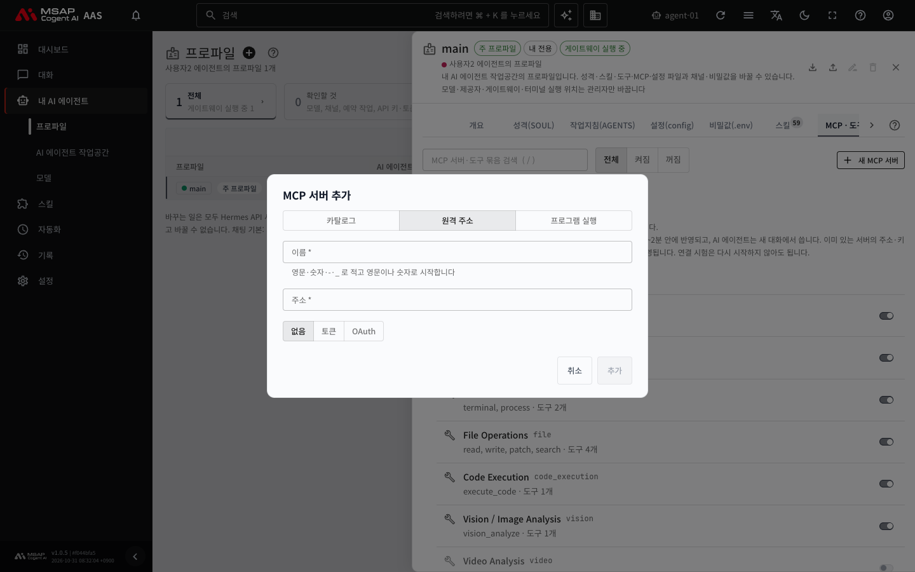This screenshot has width=915, height=572.
Task: Focus the 주소 input field
Action: pyautogui.click(x=457, y=300)
